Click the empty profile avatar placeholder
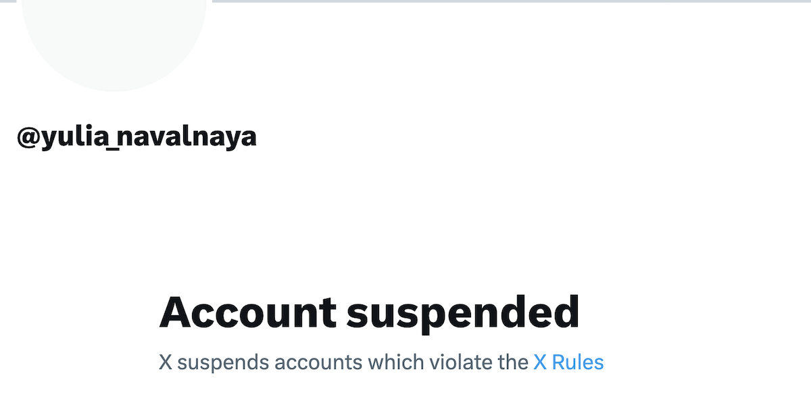This screenshot has width=811, height=405. click(x=114, y=40)
